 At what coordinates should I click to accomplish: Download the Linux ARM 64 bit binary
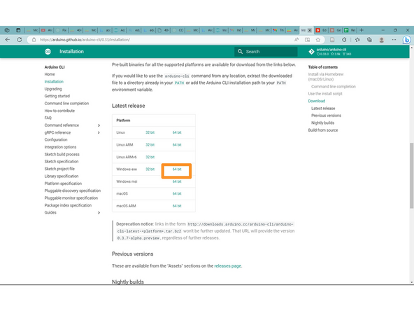coord(177,145)
